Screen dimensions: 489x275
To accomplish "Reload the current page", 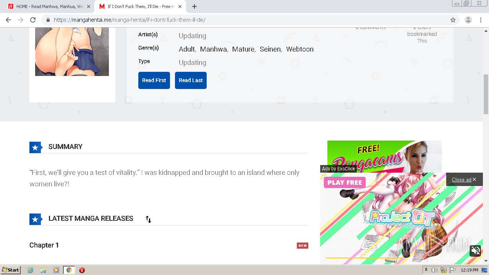I will [33, 20].
